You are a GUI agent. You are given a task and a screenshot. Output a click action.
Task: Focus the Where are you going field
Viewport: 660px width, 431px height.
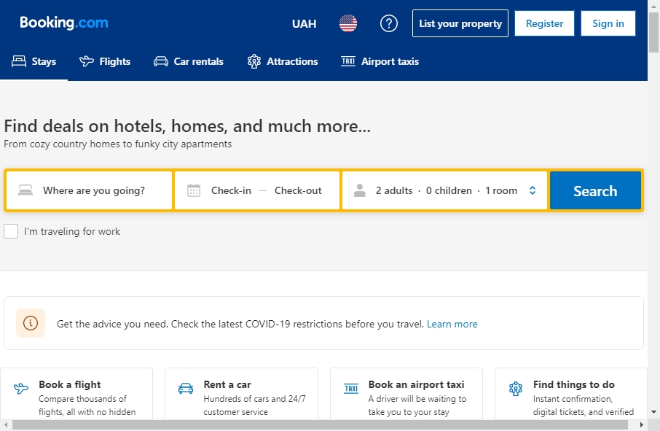click(x=89, y=190)
